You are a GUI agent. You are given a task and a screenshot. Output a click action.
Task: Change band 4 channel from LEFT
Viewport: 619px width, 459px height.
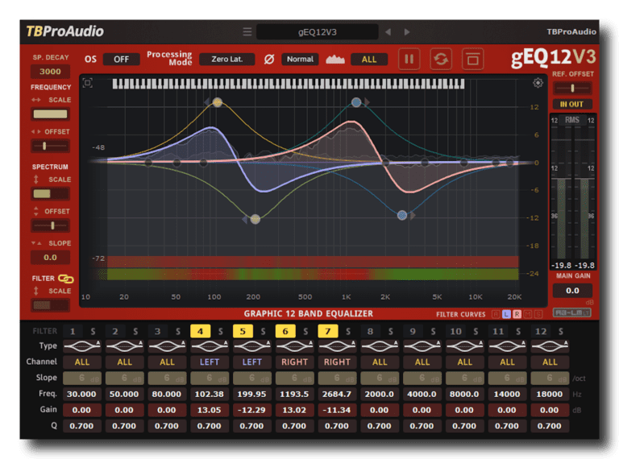click(x=210, y=362)
